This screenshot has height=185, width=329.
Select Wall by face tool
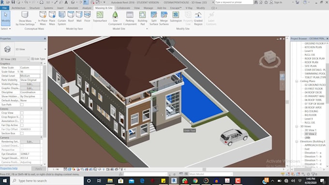coord(79,17)
